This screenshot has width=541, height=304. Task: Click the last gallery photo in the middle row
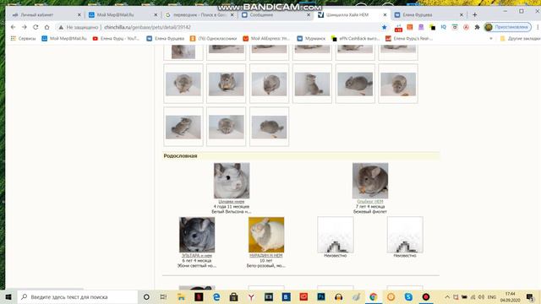(398, 84)
